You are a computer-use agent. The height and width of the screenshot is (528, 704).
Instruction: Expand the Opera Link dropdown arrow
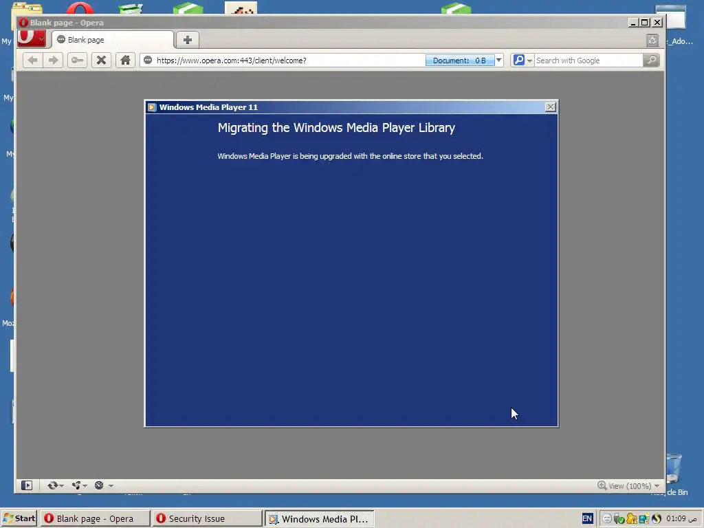tap(61, 486)
